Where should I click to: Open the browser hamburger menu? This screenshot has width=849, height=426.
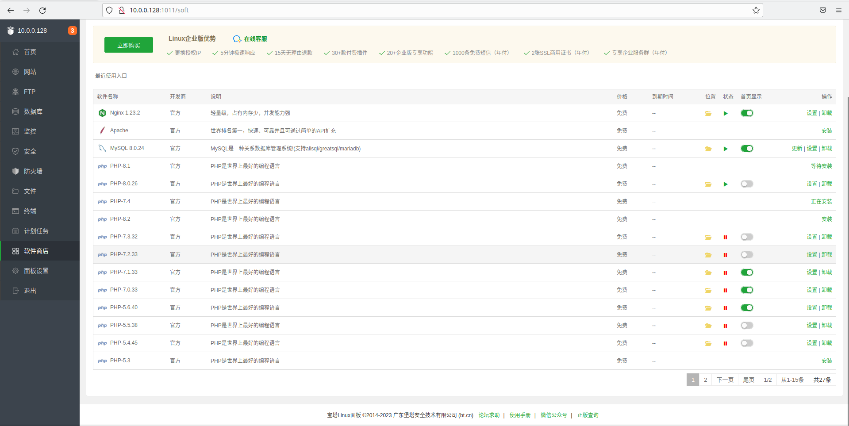(838, 10)
